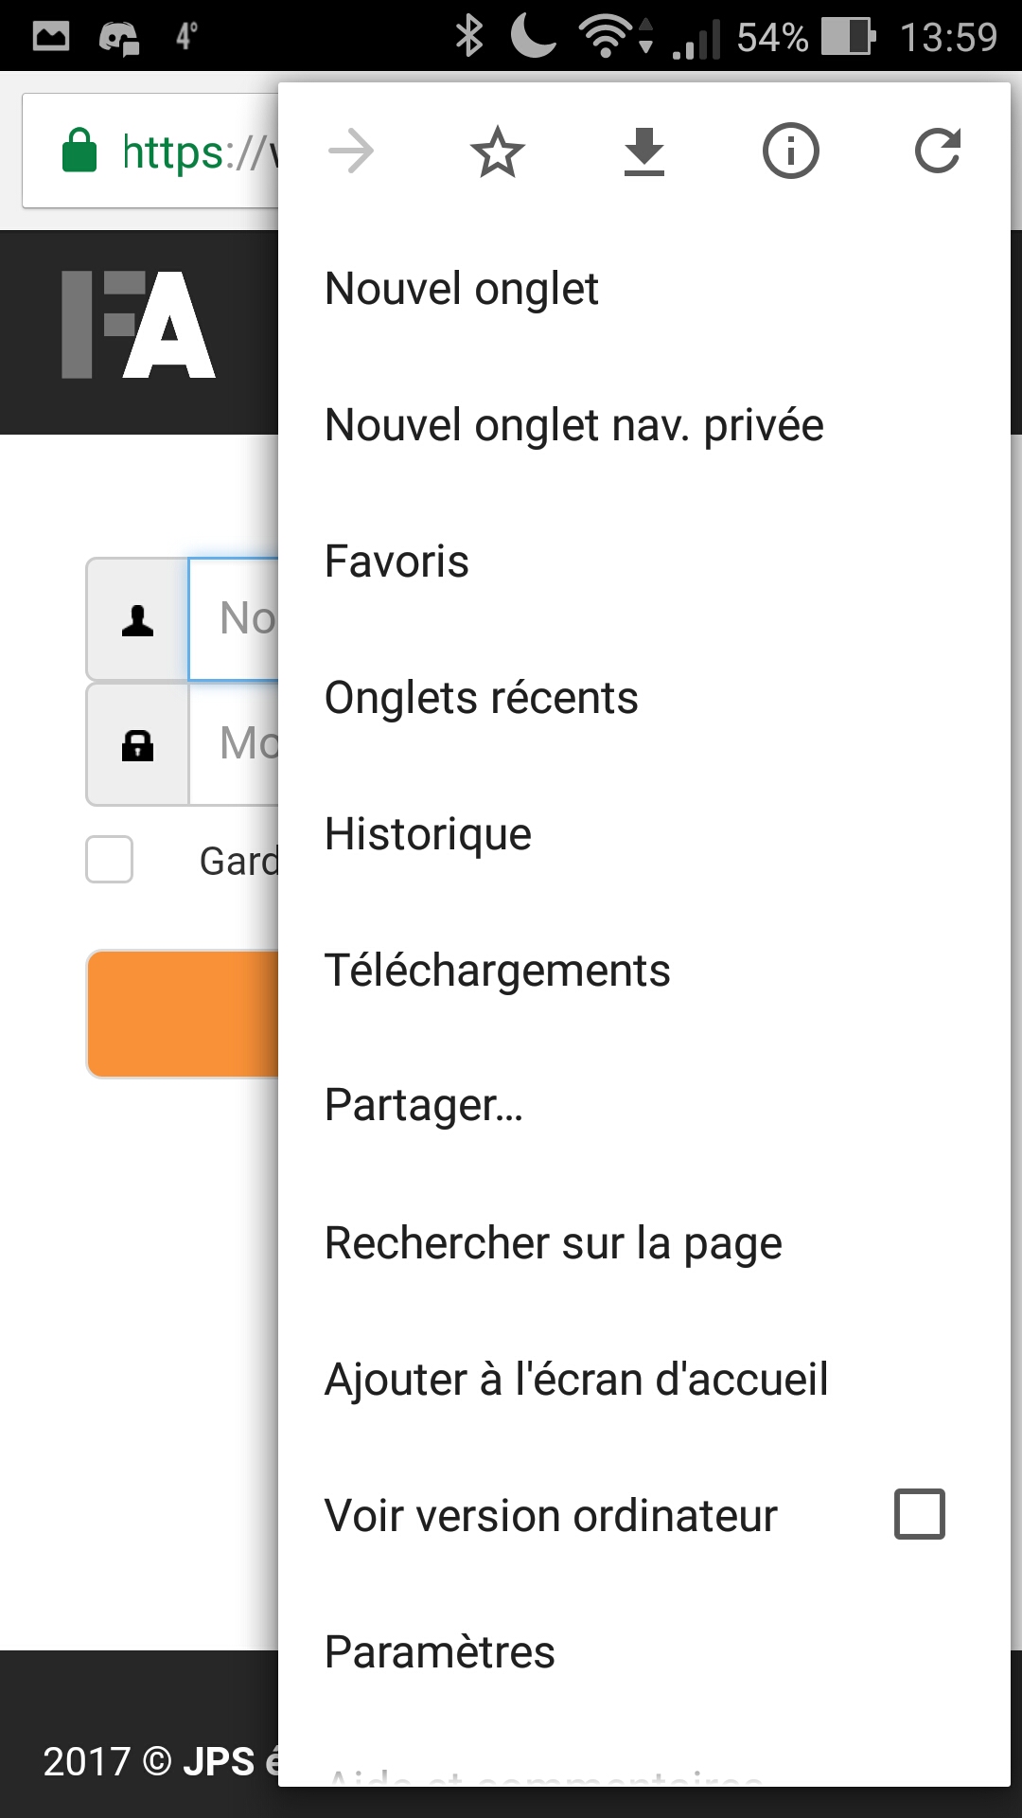
Task: Click the green padlock in address bar
Action: point(79,151)
